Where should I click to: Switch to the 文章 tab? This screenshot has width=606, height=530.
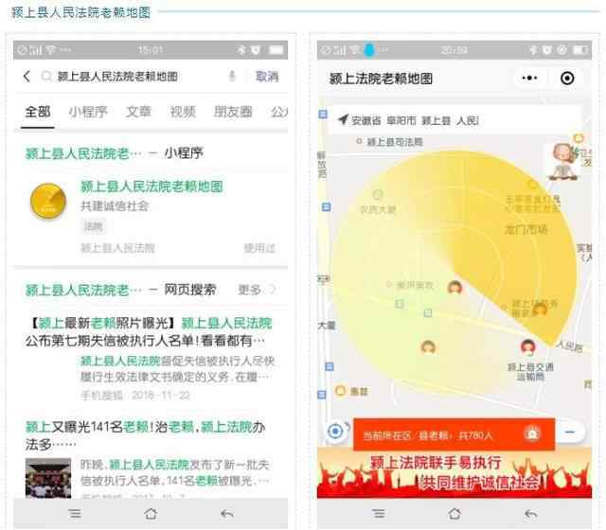138,112
